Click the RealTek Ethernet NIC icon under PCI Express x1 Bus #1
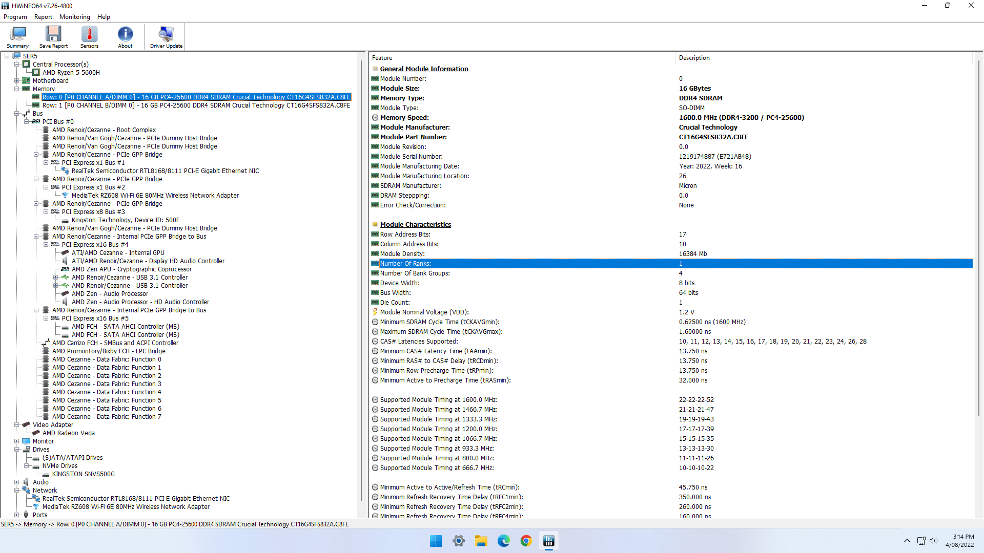 pyautogui.click(x=65, y=171)
